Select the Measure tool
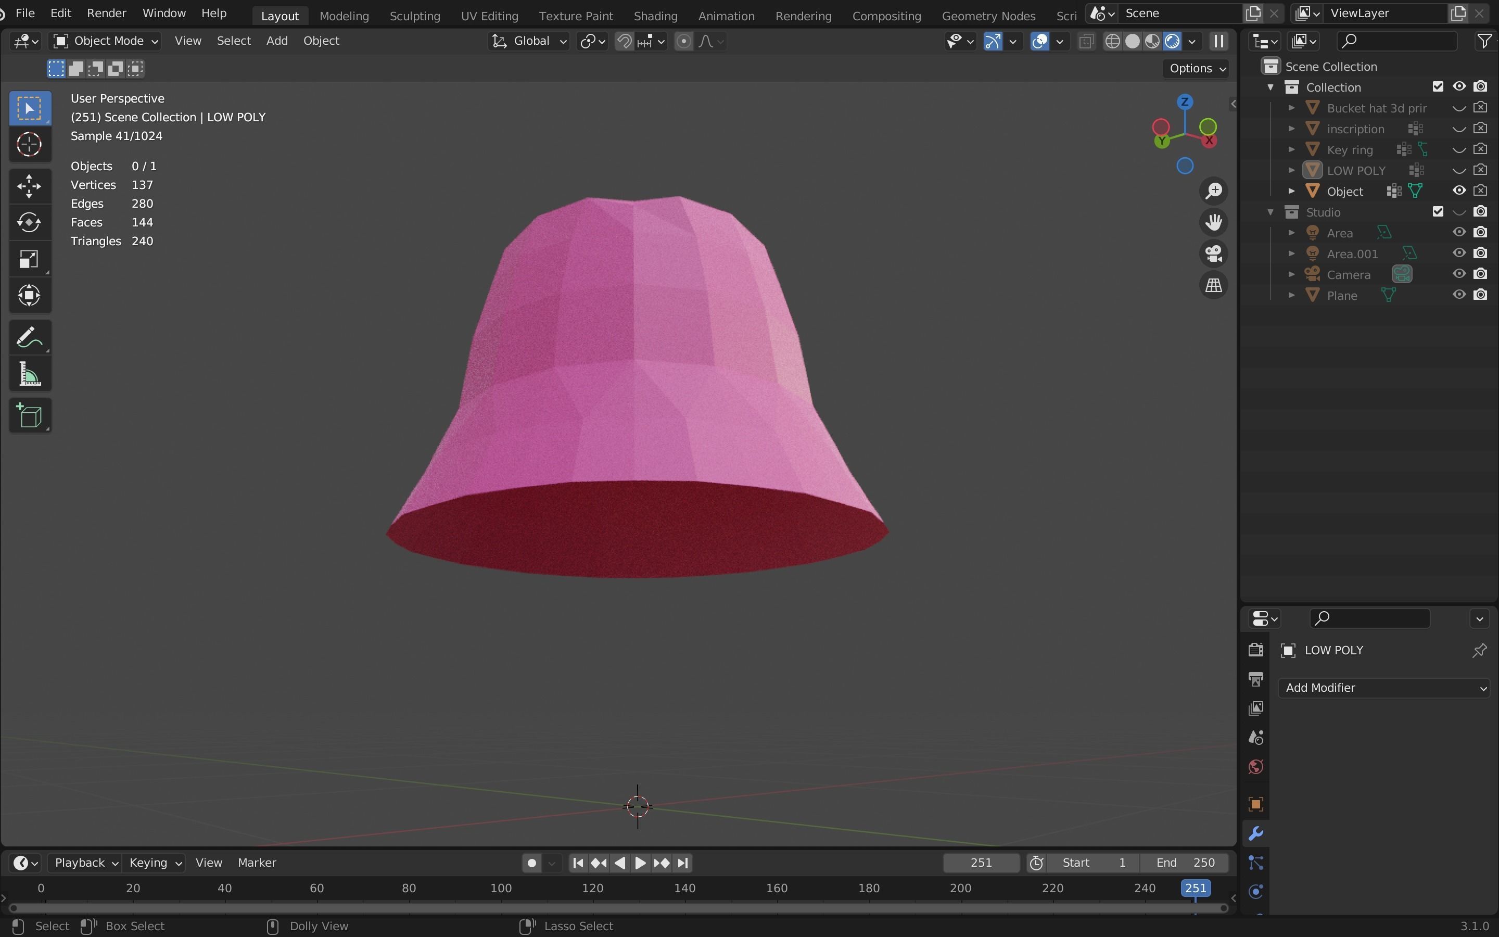The image size is (1499, 937). (29, 374)
